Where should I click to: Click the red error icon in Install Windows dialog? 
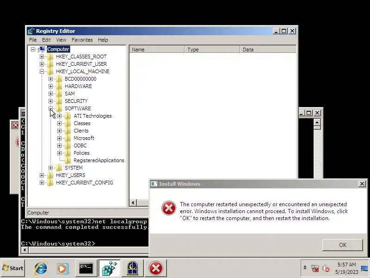pyautogui.click(x=168, y=208)
